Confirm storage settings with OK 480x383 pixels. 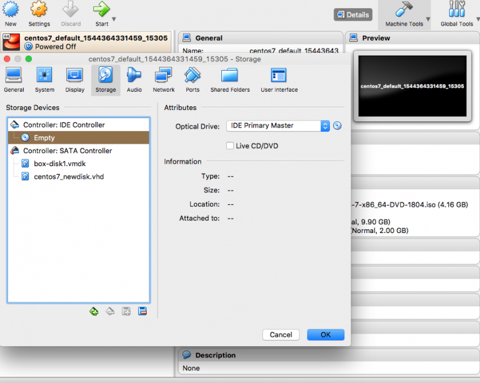(325, 335)
